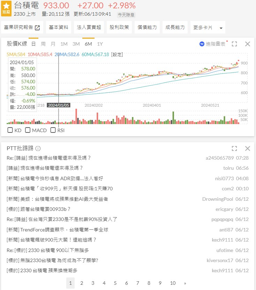Click the 5MA:584 legend label
The width and height of the screenshot is (256, 290).
16,54
